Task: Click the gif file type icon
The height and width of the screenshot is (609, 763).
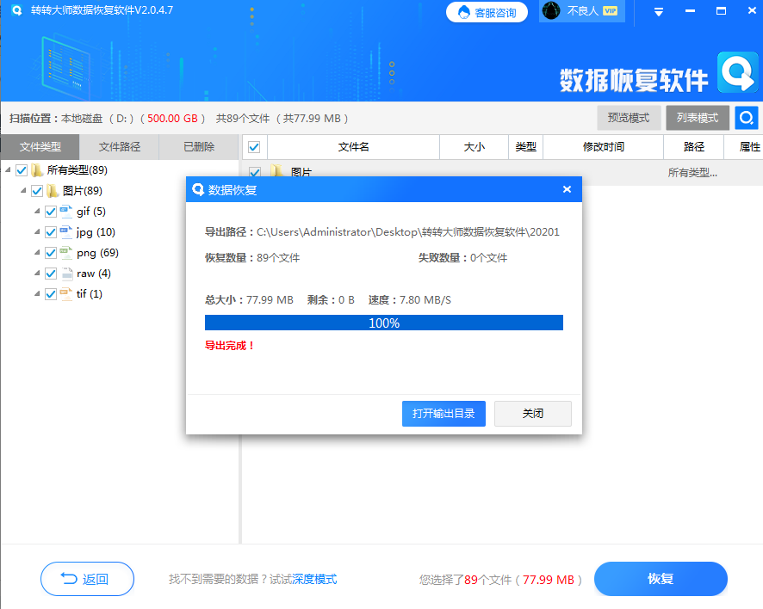Action: (x=66, y=211)
